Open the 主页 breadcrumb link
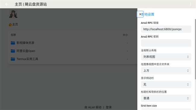This screenshot has width=196, height=110. (15, 24)
